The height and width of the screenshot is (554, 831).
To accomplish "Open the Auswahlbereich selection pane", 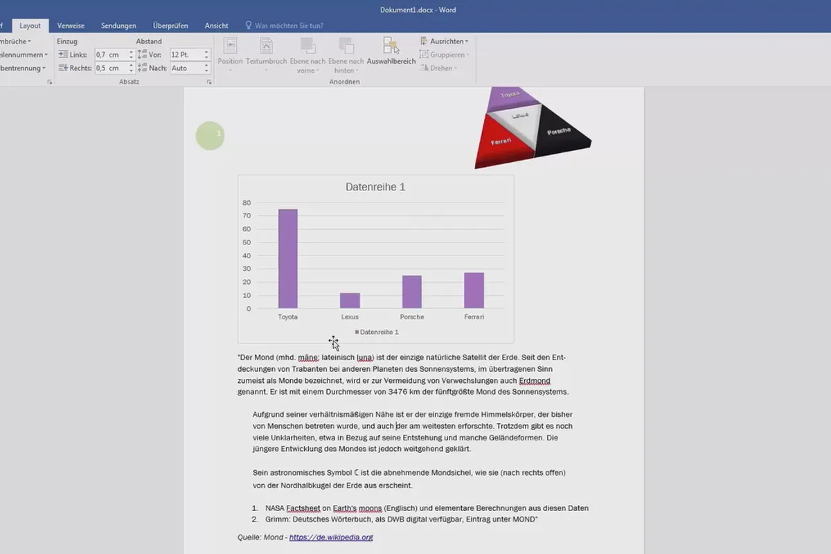I will [x=391, y=51].
